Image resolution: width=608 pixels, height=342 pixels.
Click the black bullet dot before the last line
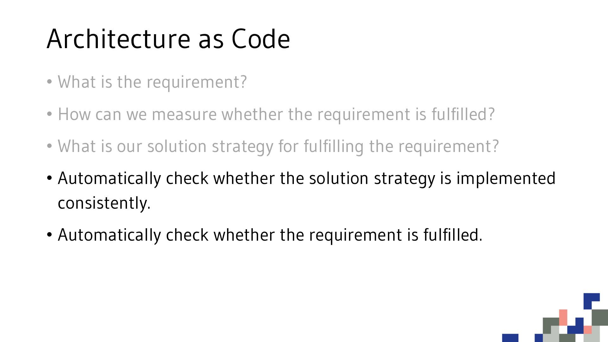point(49,235)
